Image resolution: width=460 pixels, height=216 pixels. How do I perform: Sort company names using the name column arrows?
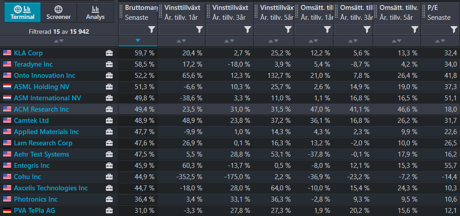59,41
